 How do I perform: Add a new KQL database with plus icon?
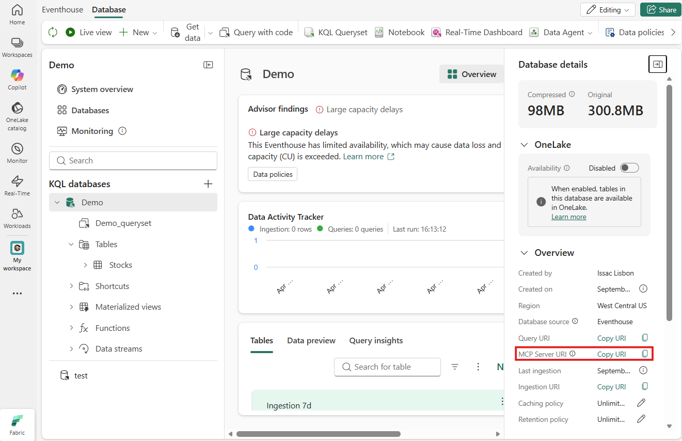click(x=208, y=184)
